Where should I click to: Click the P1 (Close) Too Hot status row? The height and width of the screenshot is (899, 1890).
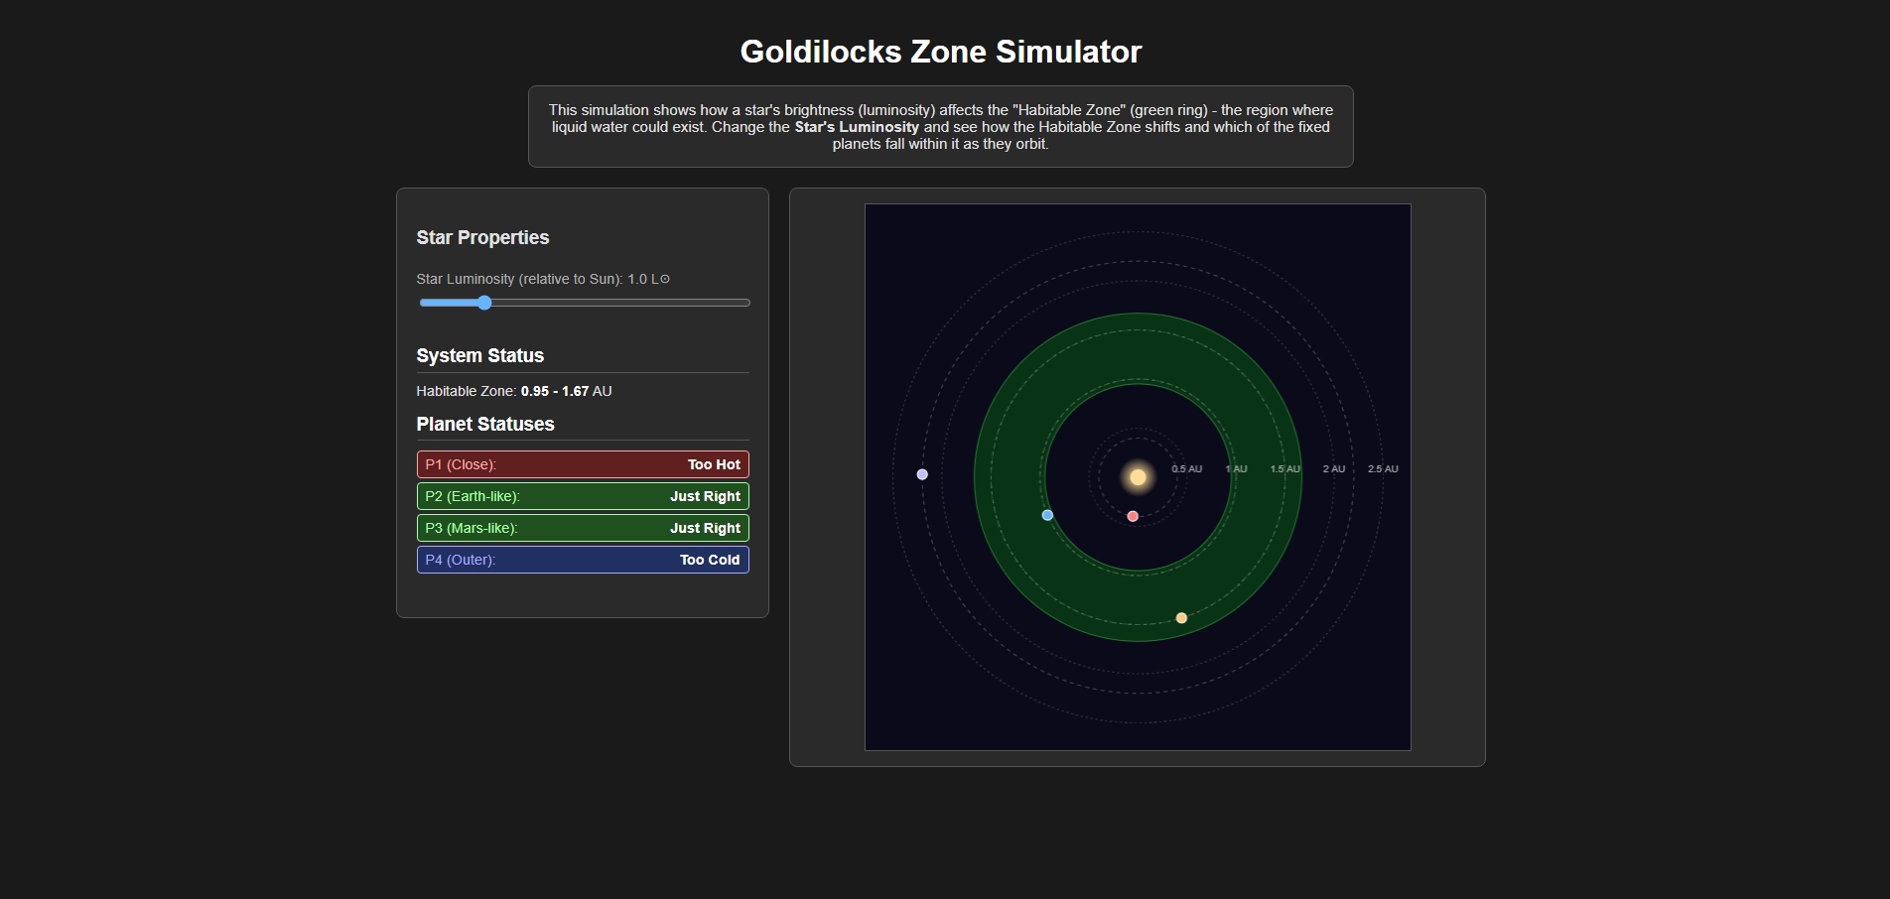pos(583,464)
